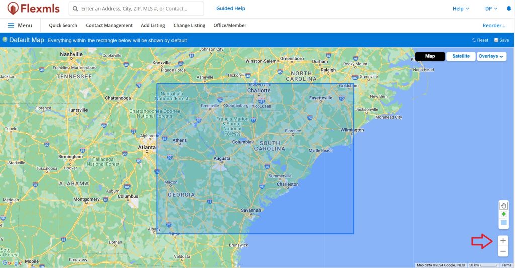Click the Raleigh city label

[x=328, y=70]
